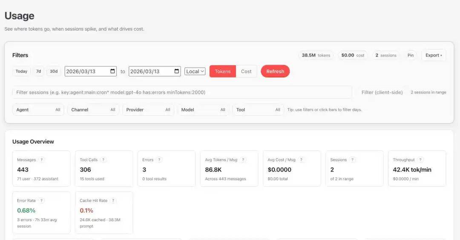
Task: Click into the Filter sessions text field
Action: point(182,92)
